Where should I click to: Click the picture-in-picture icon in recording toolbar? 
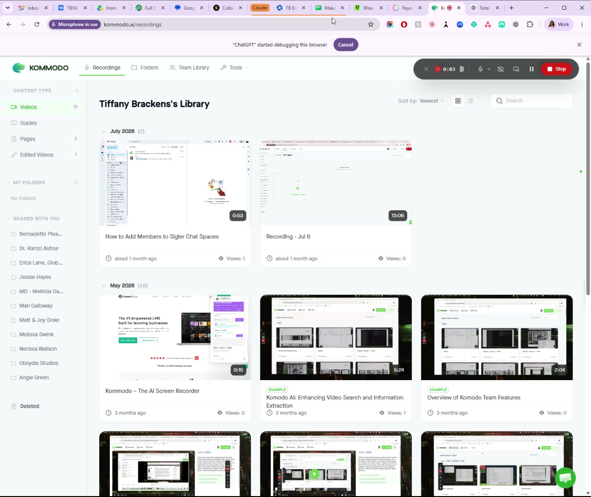[516, 69]
